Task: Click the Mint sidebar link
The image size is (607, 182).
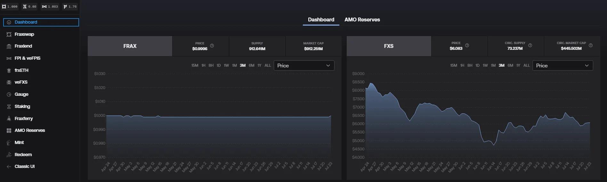Action: [19, 142]
